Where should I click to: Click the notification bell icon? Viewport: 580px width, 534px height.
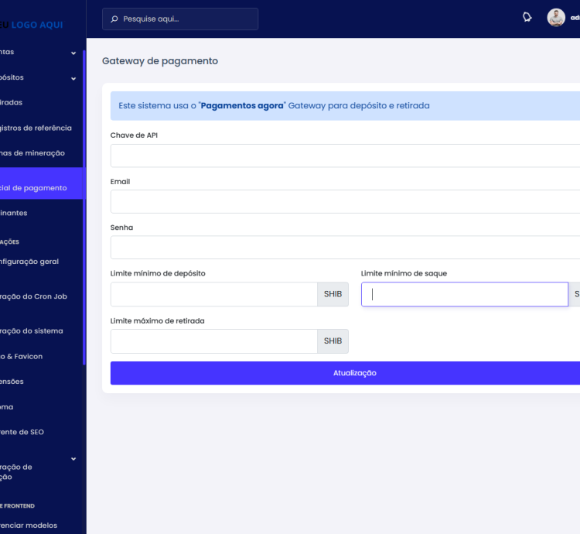coord(527,18)
